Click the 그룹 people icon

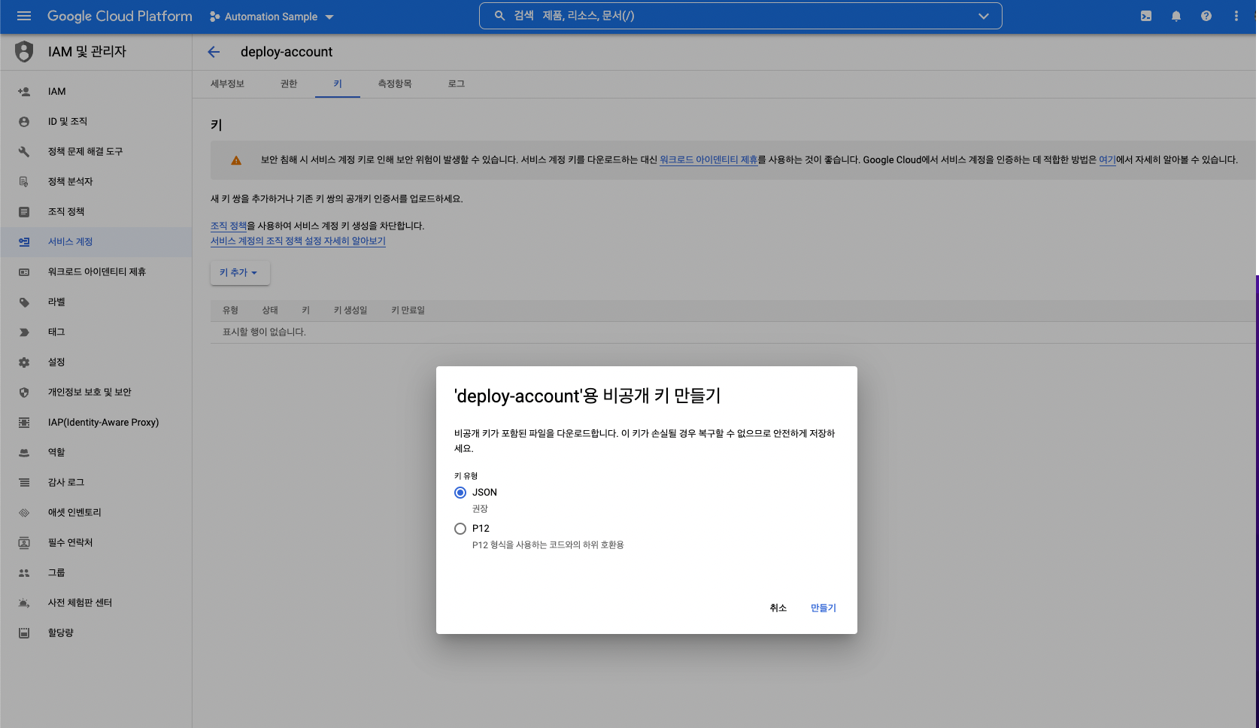coord(24,573)
